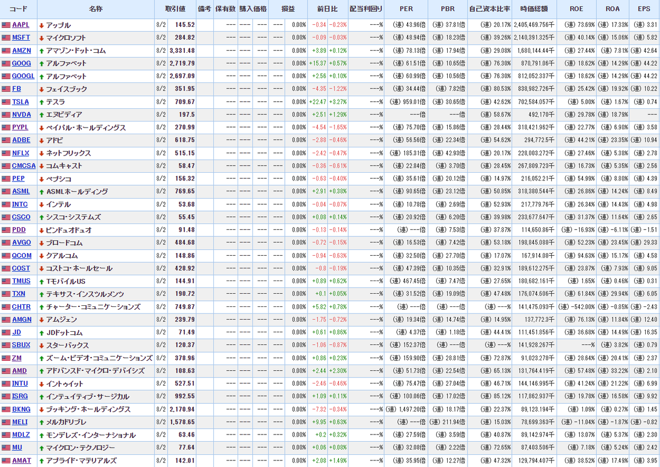This screenshot has height=467, width=660.
Task: Click AMZN's 取引値 value 3,331.48
Action: pos(182,51)
